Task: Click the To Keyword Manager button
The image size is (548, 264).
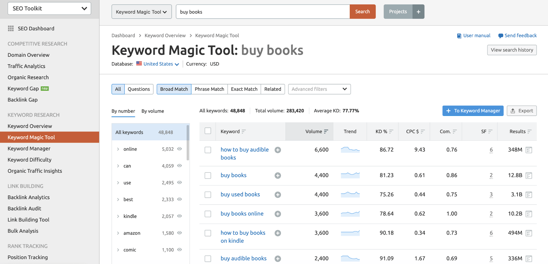Action: point(473,111)
